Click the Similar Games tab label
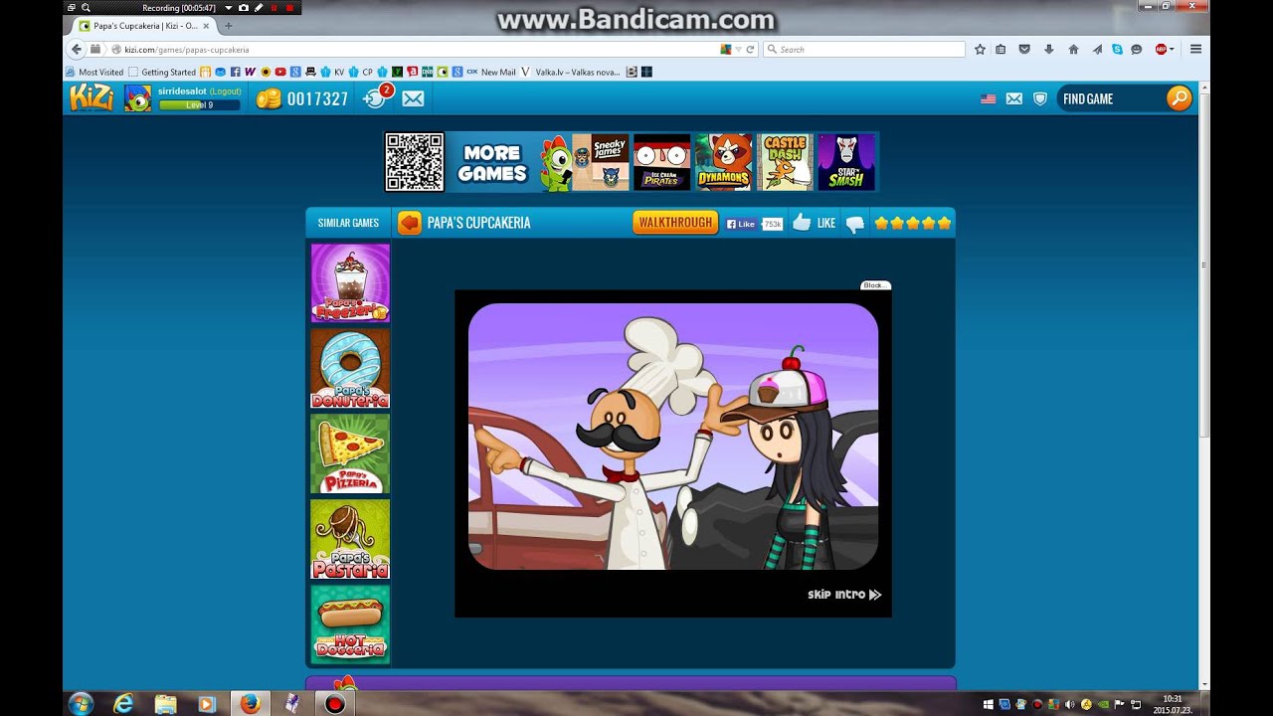The width and height of the screenshot is (1273, 716). pyautogui.click(x=348, y=223)
